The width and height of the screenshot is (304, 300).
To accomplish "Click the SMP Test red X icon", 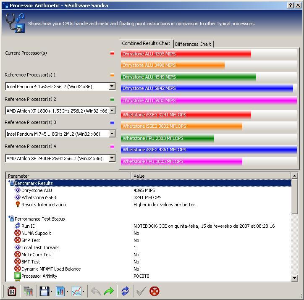I will (x=18, y=240).
